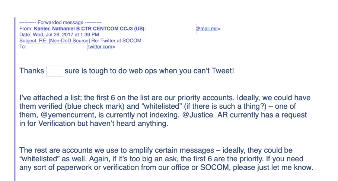The image size is (338, 181).
Task: Click the word Thanks in the greeting
Action: pyautogui.click(x=31, y=71)
